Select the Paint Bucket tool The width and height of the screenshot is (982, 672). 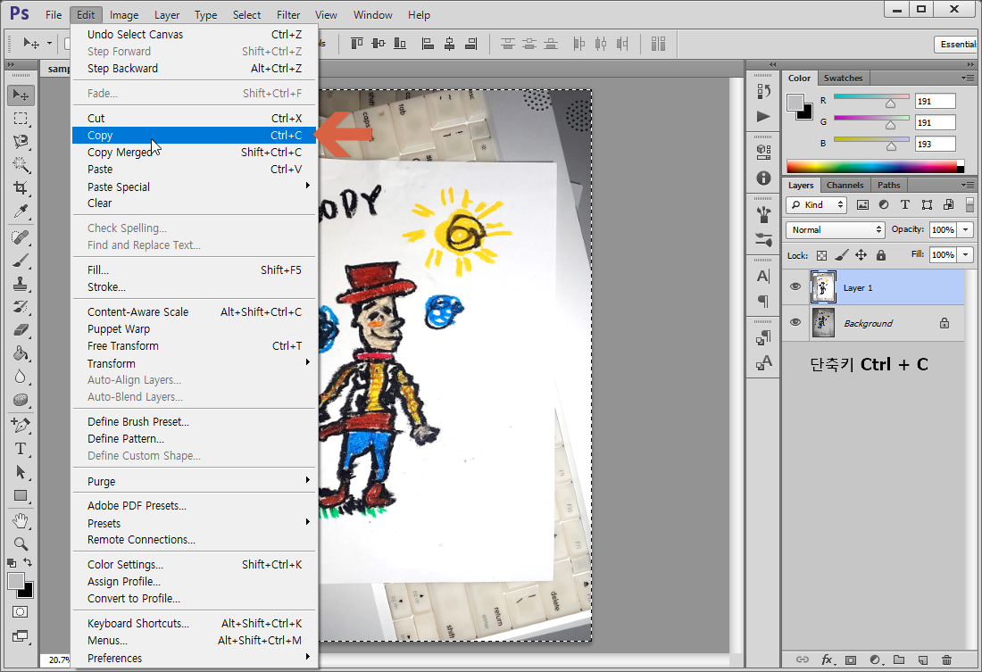point(21,353)
